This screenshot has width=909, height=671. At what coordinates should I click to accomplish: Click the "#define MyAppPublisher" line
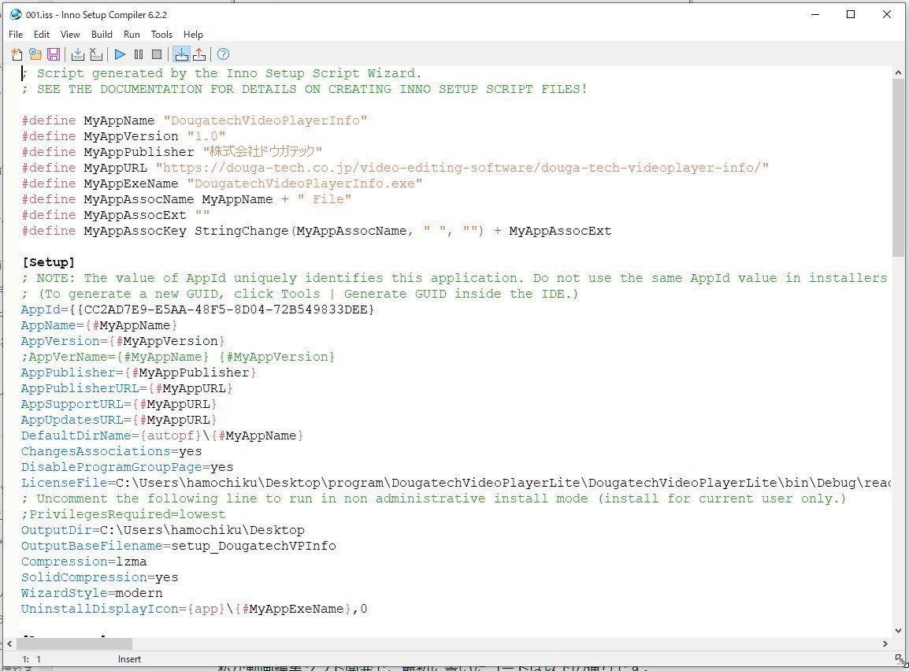pyautogui.click(x=172, y=152)
